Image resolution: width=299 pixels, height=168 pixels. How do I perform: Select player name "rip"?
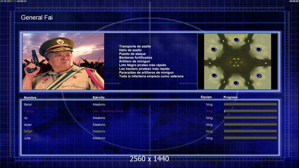coord(26,118)
